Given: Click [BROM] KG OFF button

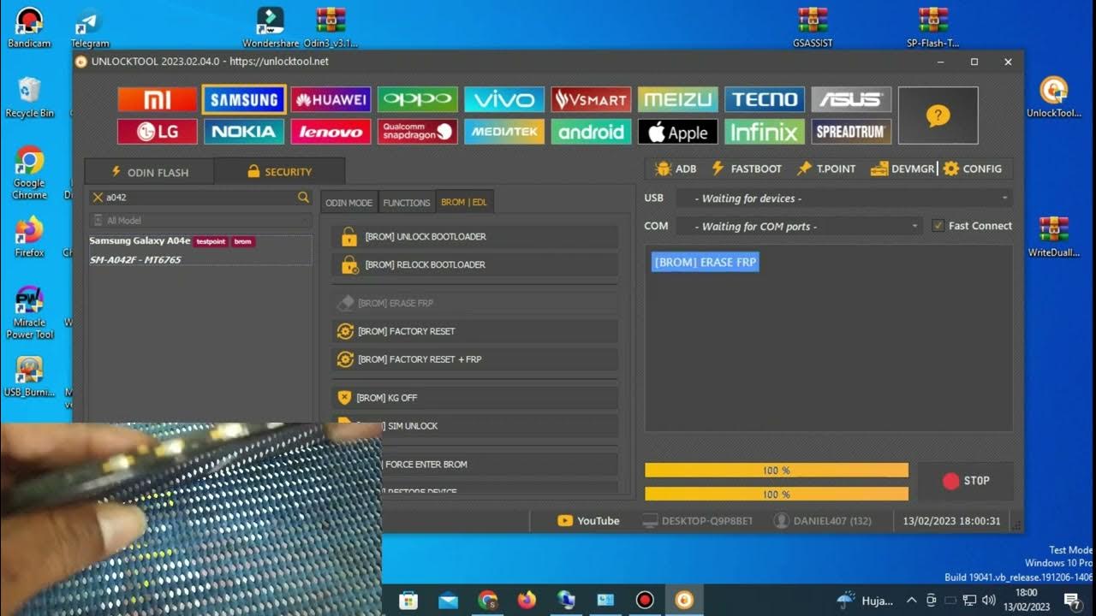Looking at the screenshot, I should click(475, 398).
